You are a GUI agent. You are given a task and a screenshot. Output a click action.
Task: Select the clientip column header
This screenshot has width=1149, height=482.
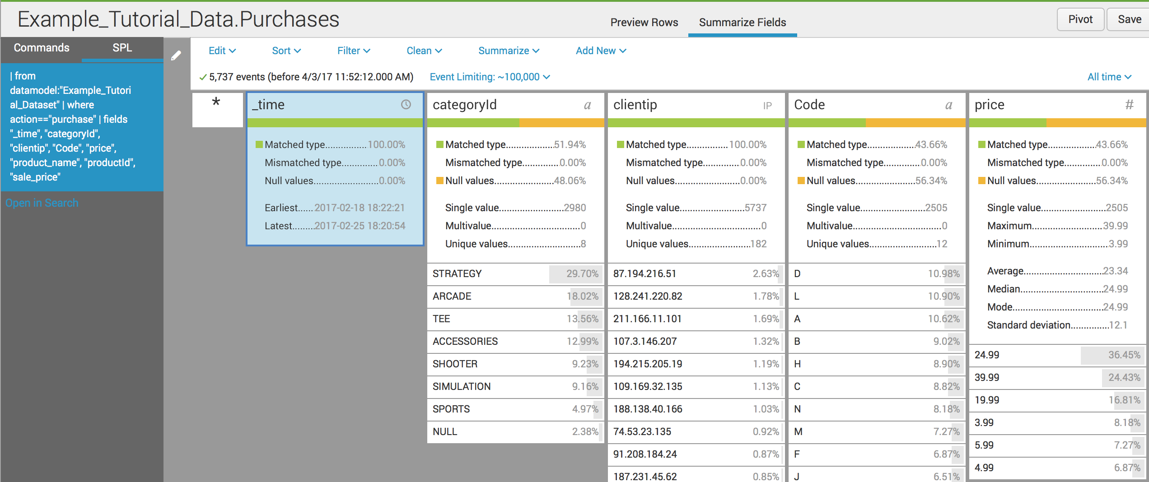point(696,105)
